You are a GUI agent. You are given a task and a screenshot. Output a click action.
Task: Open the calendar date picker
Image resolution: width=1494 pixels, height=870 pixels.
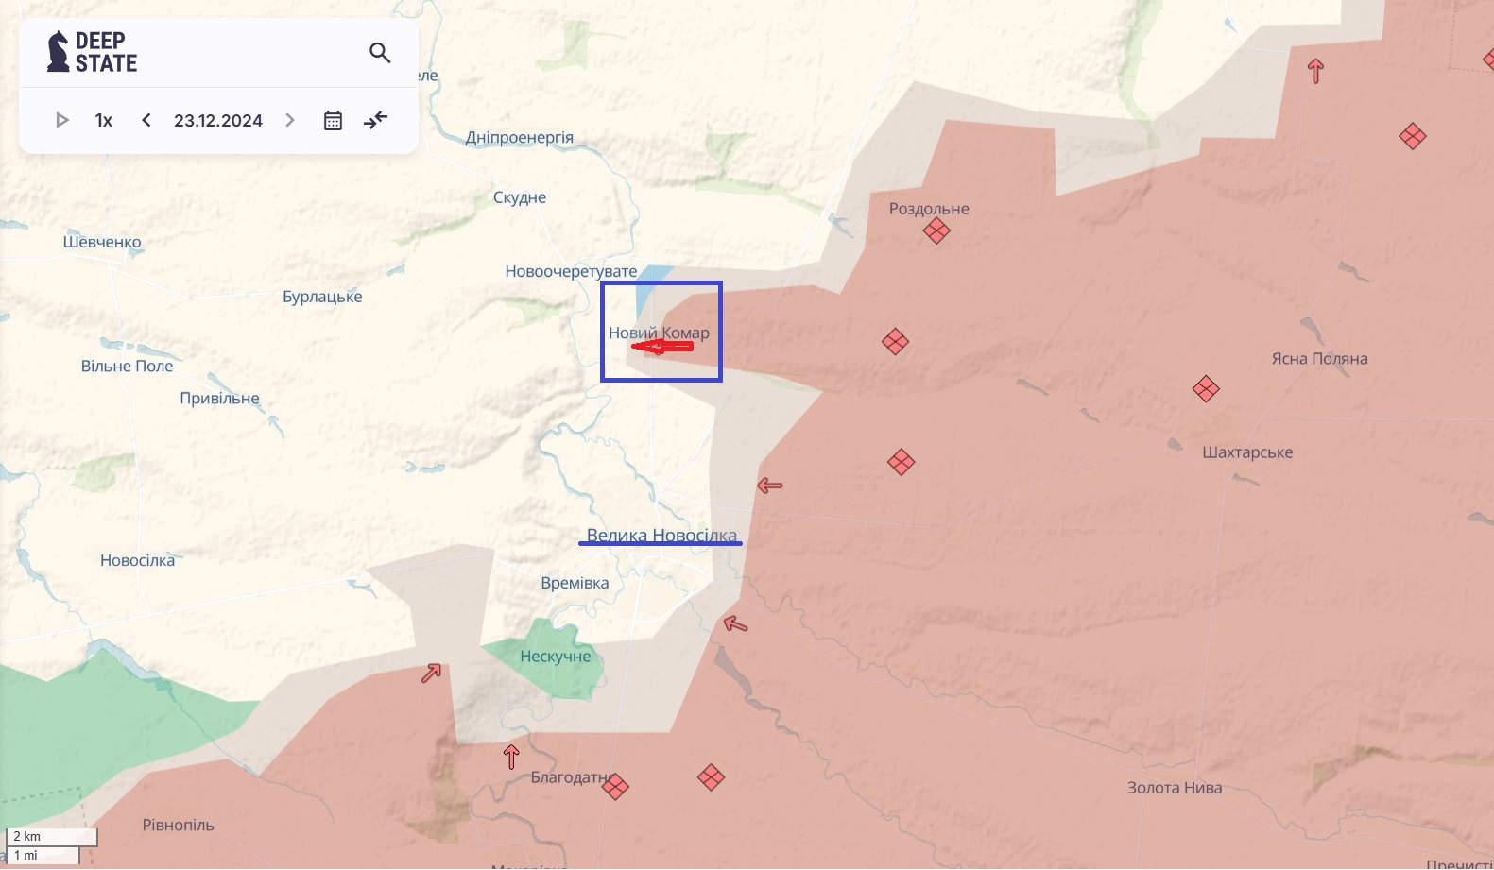[333, 120]
